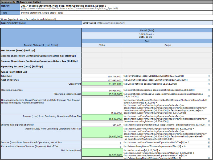Screen dimensions: 213x160
Task: Click the 0001463101 entity identifier
Action: click(89, 23)
